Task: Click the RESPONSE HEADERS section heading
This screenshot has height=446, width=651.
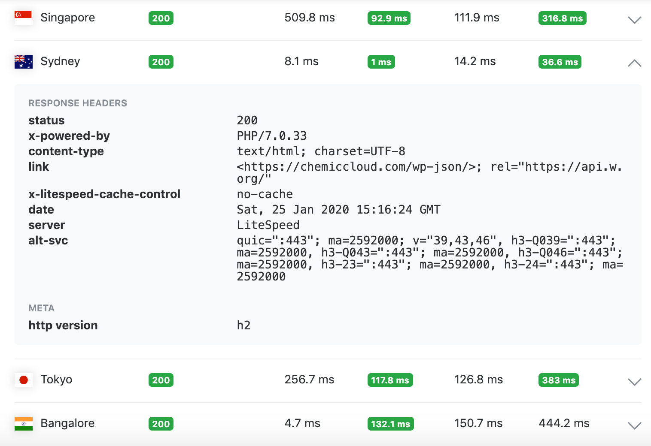Action: 78,103
